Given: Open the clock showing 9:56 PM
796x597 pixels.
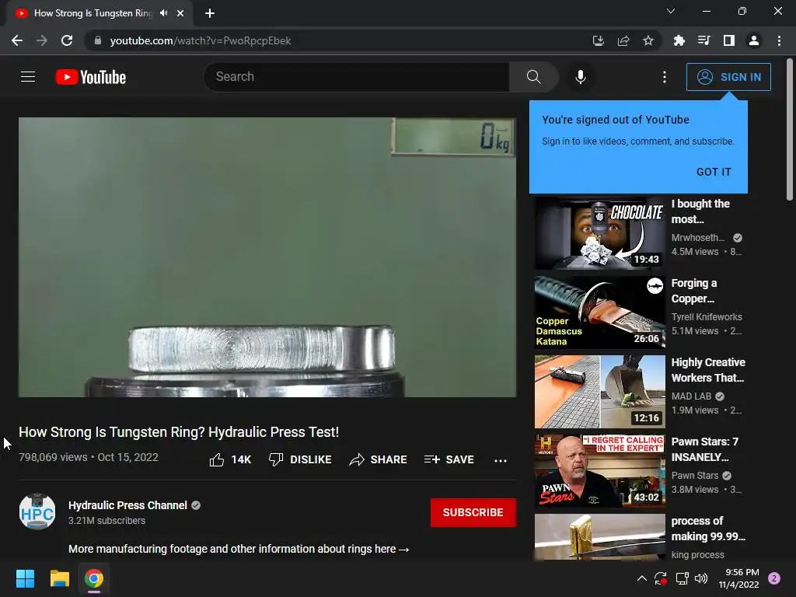Looking at the screenshot, I should [738, 578].
